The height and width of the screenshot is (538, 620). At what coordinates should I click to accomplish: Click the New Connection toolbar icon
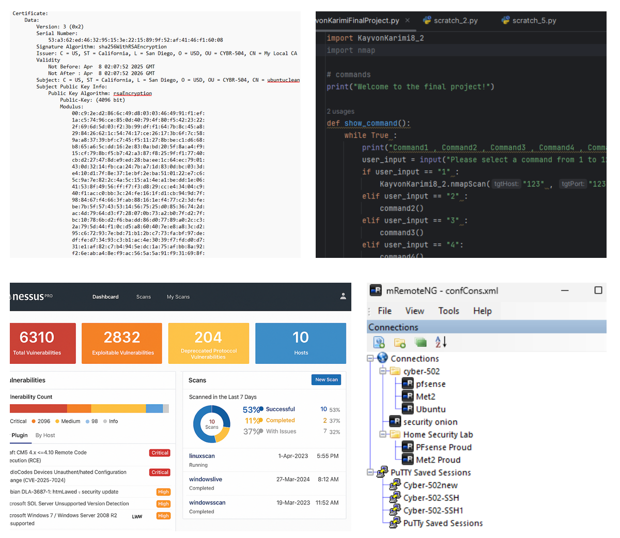click(x=379, y=342)
